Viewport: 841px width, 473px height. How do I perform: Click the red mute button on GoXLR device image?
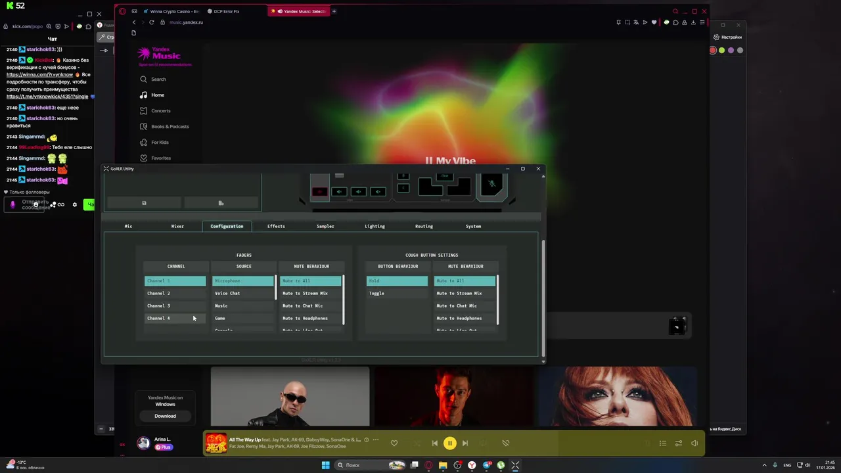[319, 192]
